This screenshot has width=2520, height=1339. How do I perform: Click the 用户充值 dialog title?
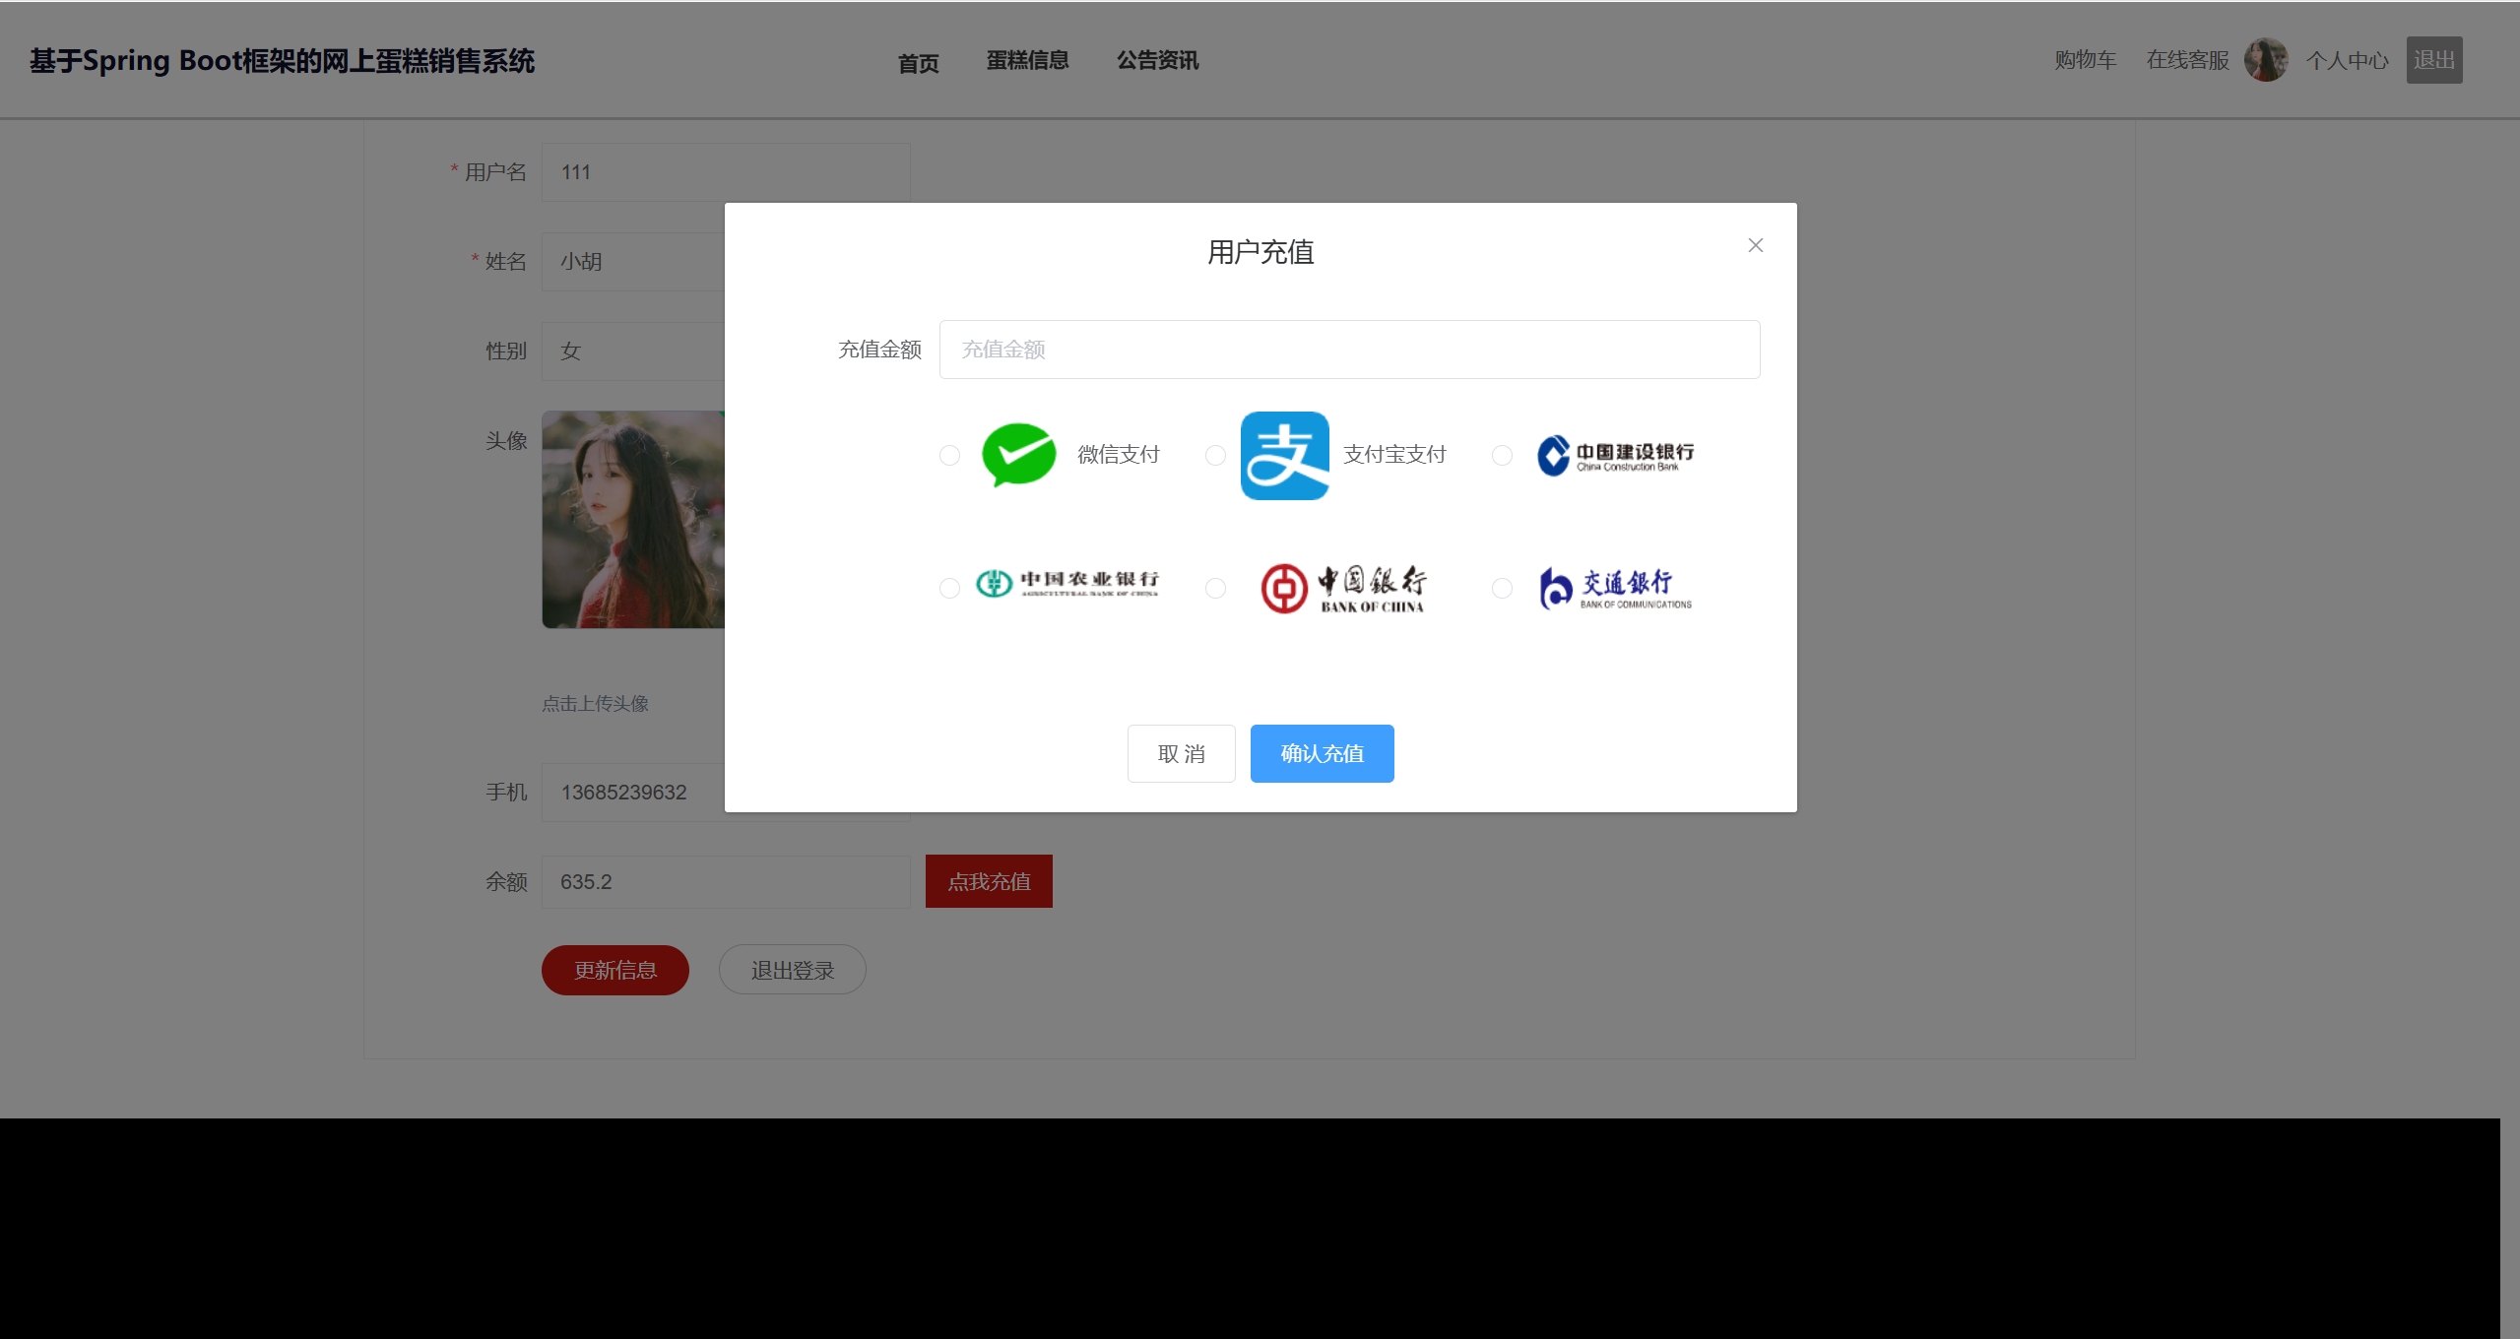tap(1260, 252)
